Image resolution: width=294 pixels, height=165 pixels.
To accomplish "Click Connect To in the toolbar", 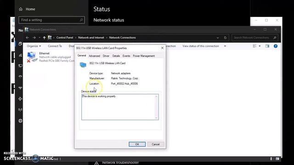I will (55, 46).
